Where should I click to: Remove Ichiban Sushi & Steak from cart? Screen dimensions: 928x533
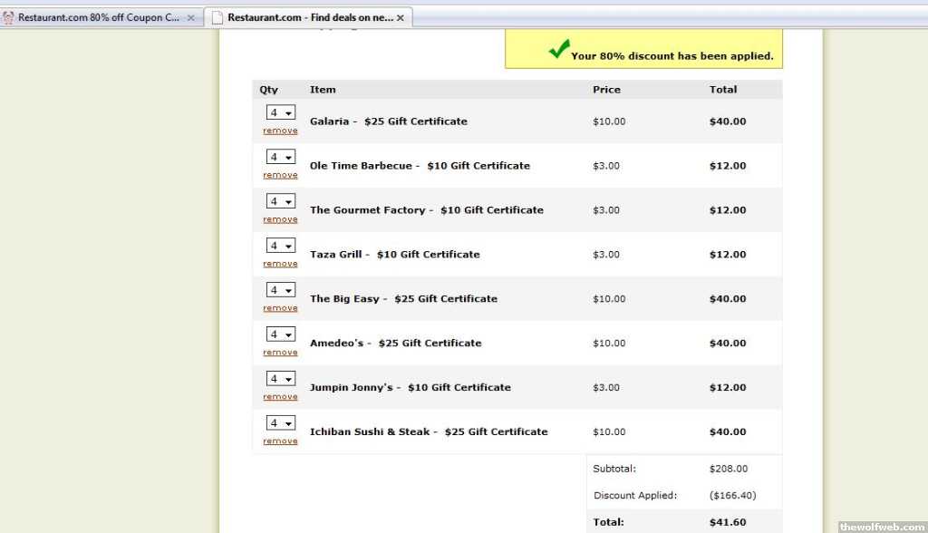click(x=280, y=441)
